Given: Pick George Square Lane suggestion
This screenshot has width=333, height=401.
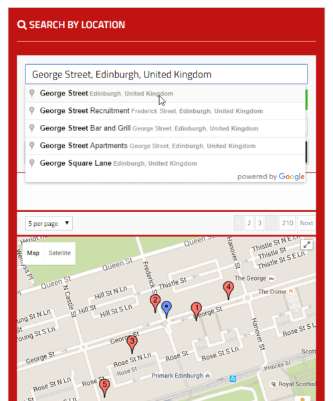Looking at the screenshot, I should coord(165,163).
